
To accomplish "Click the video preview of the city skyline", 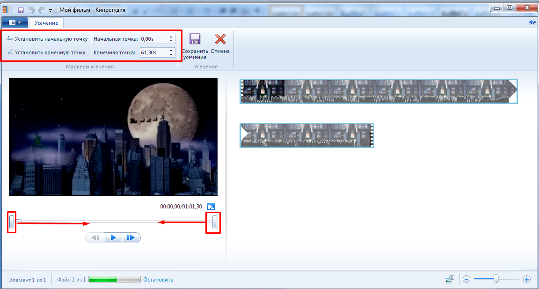I will (113, 137).
